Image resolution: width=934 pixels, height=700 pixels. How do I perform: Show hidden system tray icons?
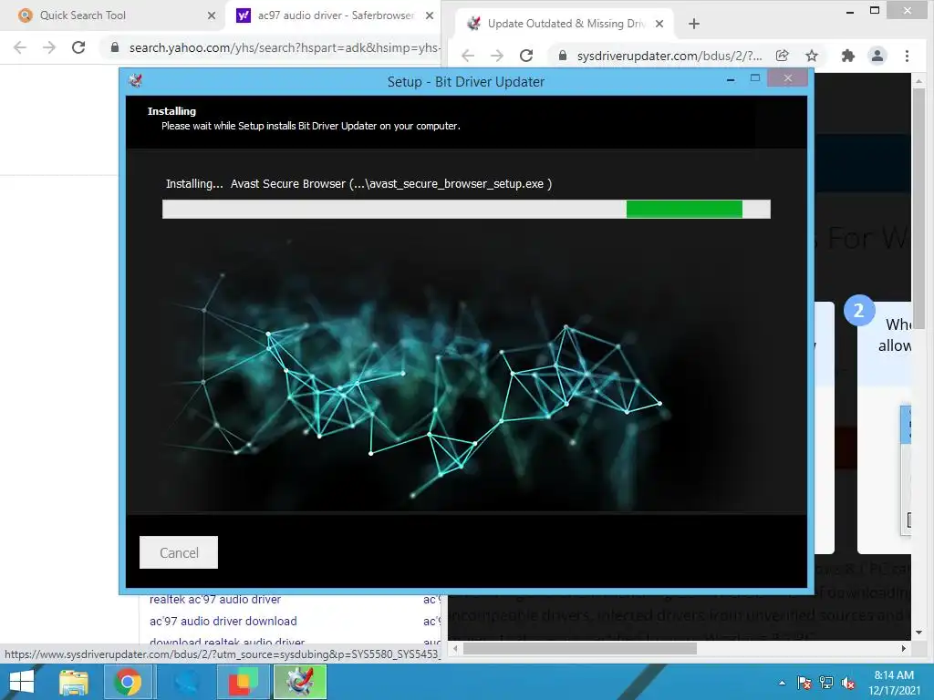(782, 683)
